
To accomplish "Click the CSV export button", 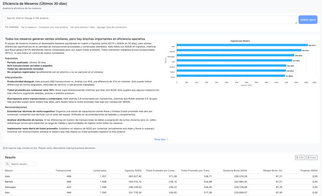I will tap(300, 158).
